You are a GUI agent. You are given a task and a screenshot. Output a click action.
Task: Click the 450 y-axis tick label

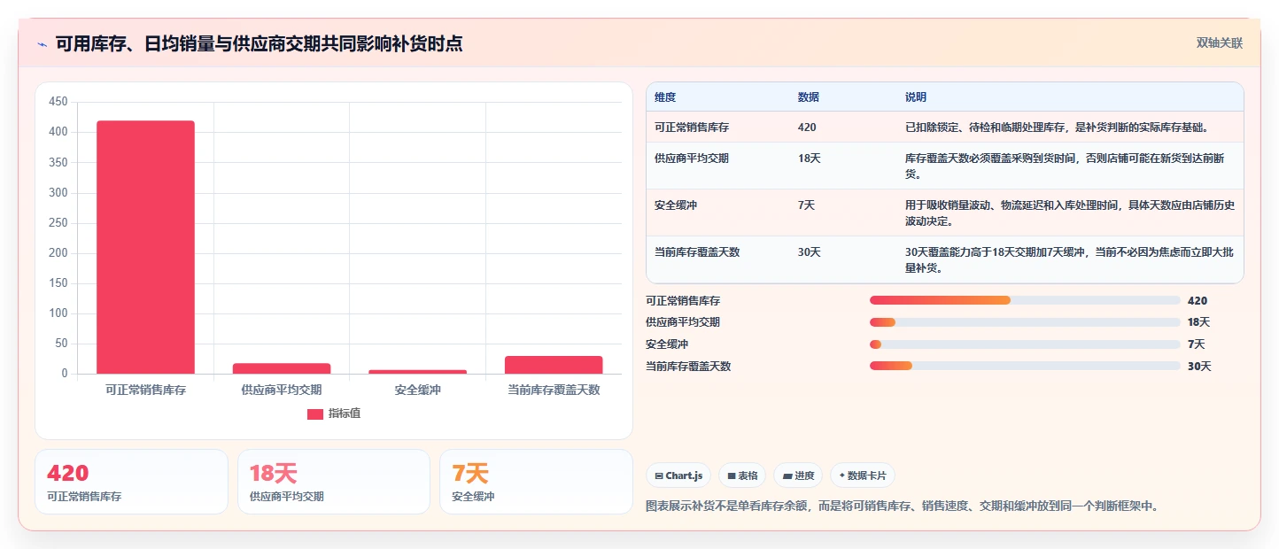[x=58, y=102]
